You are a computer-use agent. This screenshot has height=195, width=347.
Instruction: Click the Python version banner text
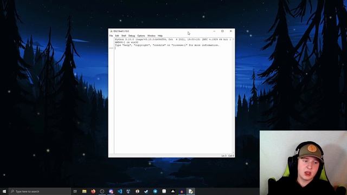tap(173, 41)
